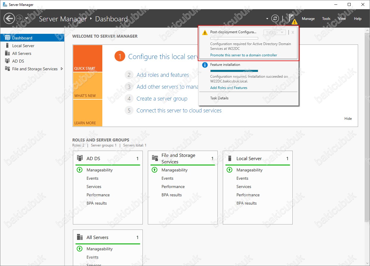Click the Feature installation progress bar
Screen dimensions: 370x266
coord(234,71)
